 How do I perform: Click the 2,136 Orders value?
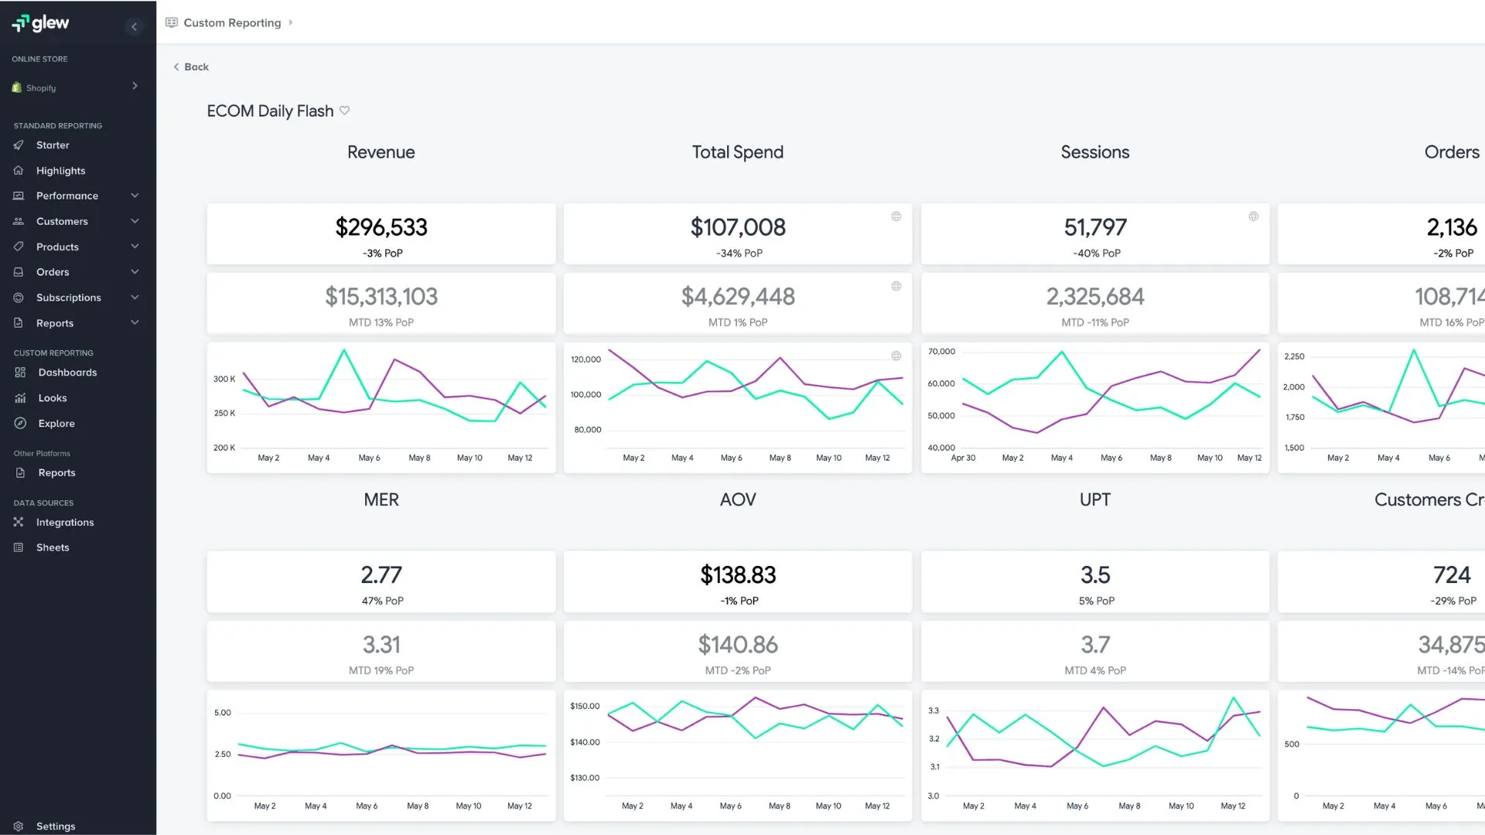pos(1452,227)
